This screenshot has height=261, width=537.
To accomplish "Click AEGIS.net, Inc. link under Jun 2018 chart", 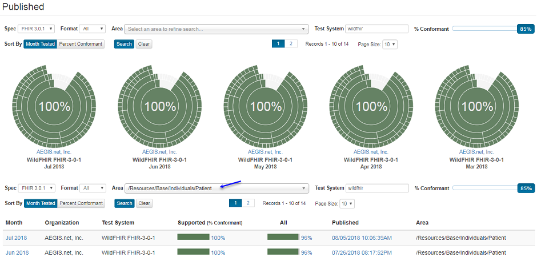I will 159,152.
